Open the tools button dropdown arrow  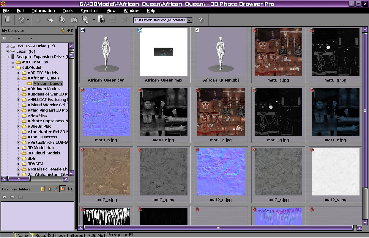28,20
